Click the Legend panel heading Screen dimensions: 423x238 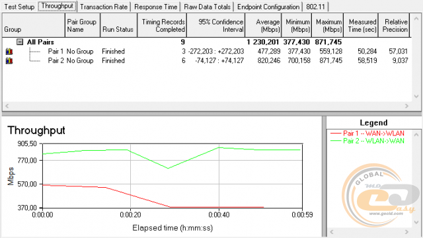click(373, 123)
